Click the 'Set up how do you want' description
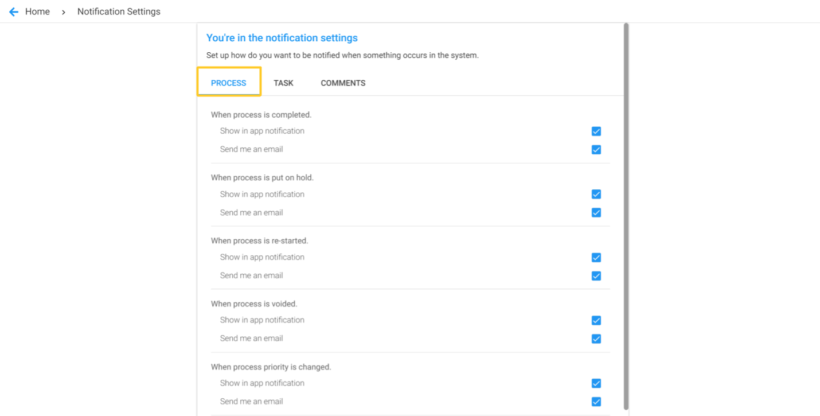 click(x=342, y=56)
